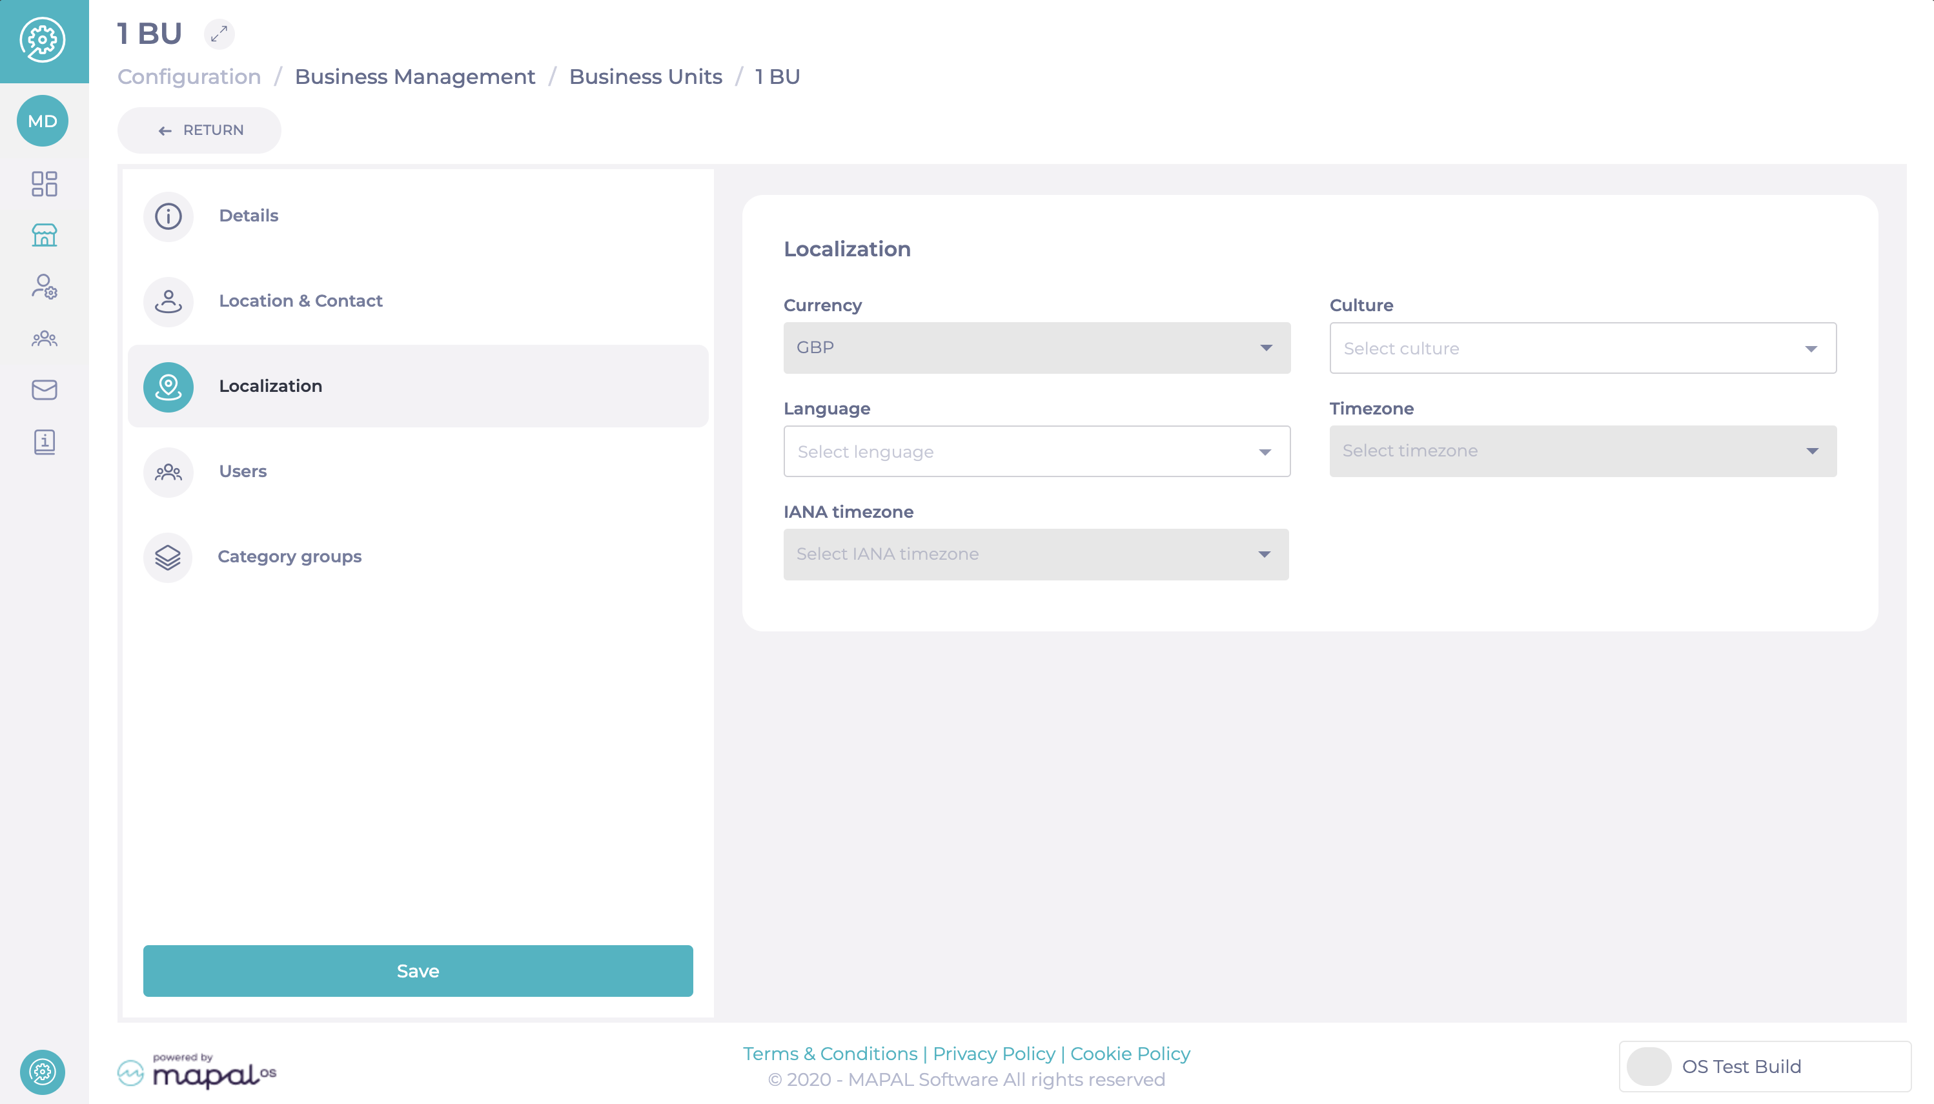Open the Category groups tab
Image resolution: width=1934 pixels, height=1104 pixels.
pos(418,557)
